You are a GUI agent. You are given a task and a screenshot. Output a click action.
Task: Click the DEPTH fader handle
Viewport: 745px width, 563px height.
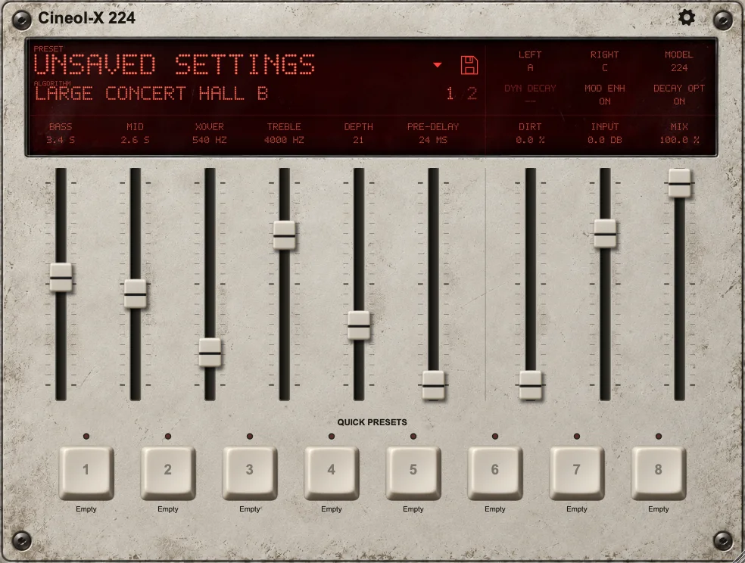click(x=359, y=325)
